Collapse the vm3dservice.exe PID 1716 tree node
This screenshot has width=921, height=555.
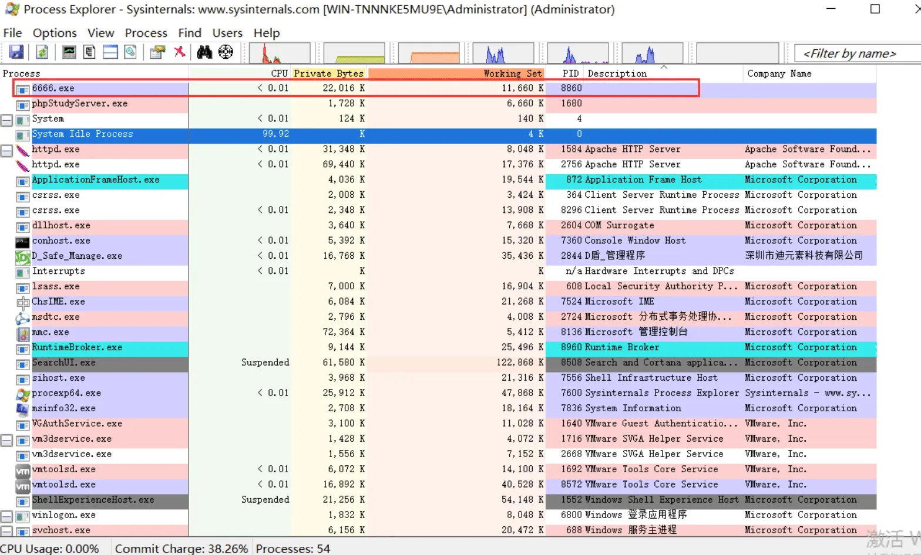point(6,440)
